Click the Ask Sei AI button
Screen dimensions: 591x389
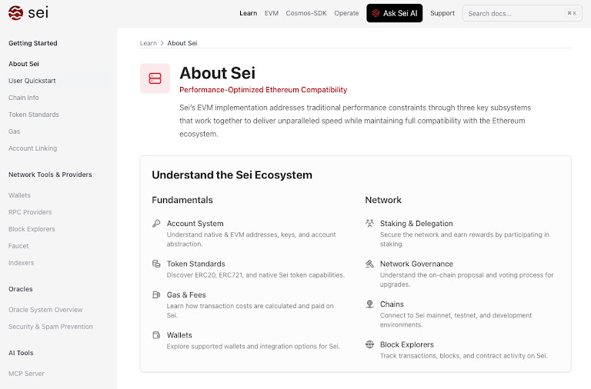coord(394,13)
